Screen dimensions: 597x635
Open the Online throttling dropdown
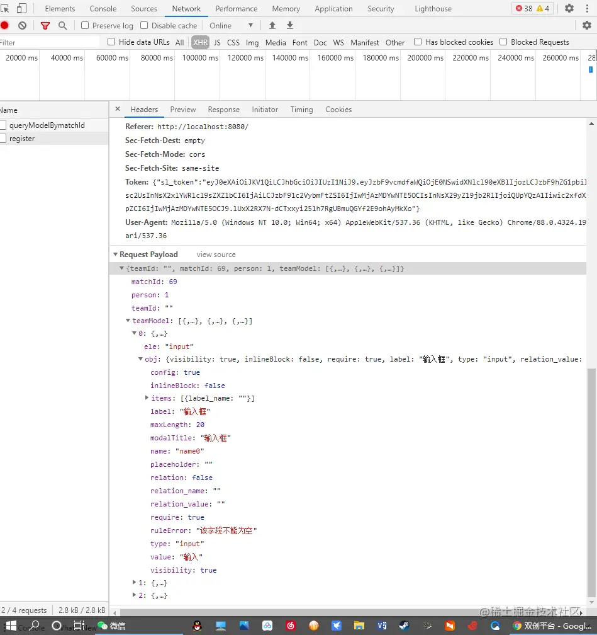pos(232,25)
